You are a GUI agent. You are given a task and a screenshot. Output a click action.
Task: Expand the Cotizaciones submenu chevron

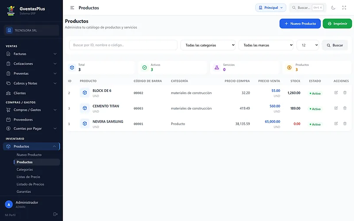click(x=55, y=64)
